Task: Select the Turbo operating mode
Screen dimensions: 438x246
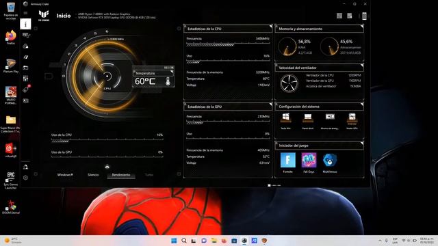Action: point(149,175)
